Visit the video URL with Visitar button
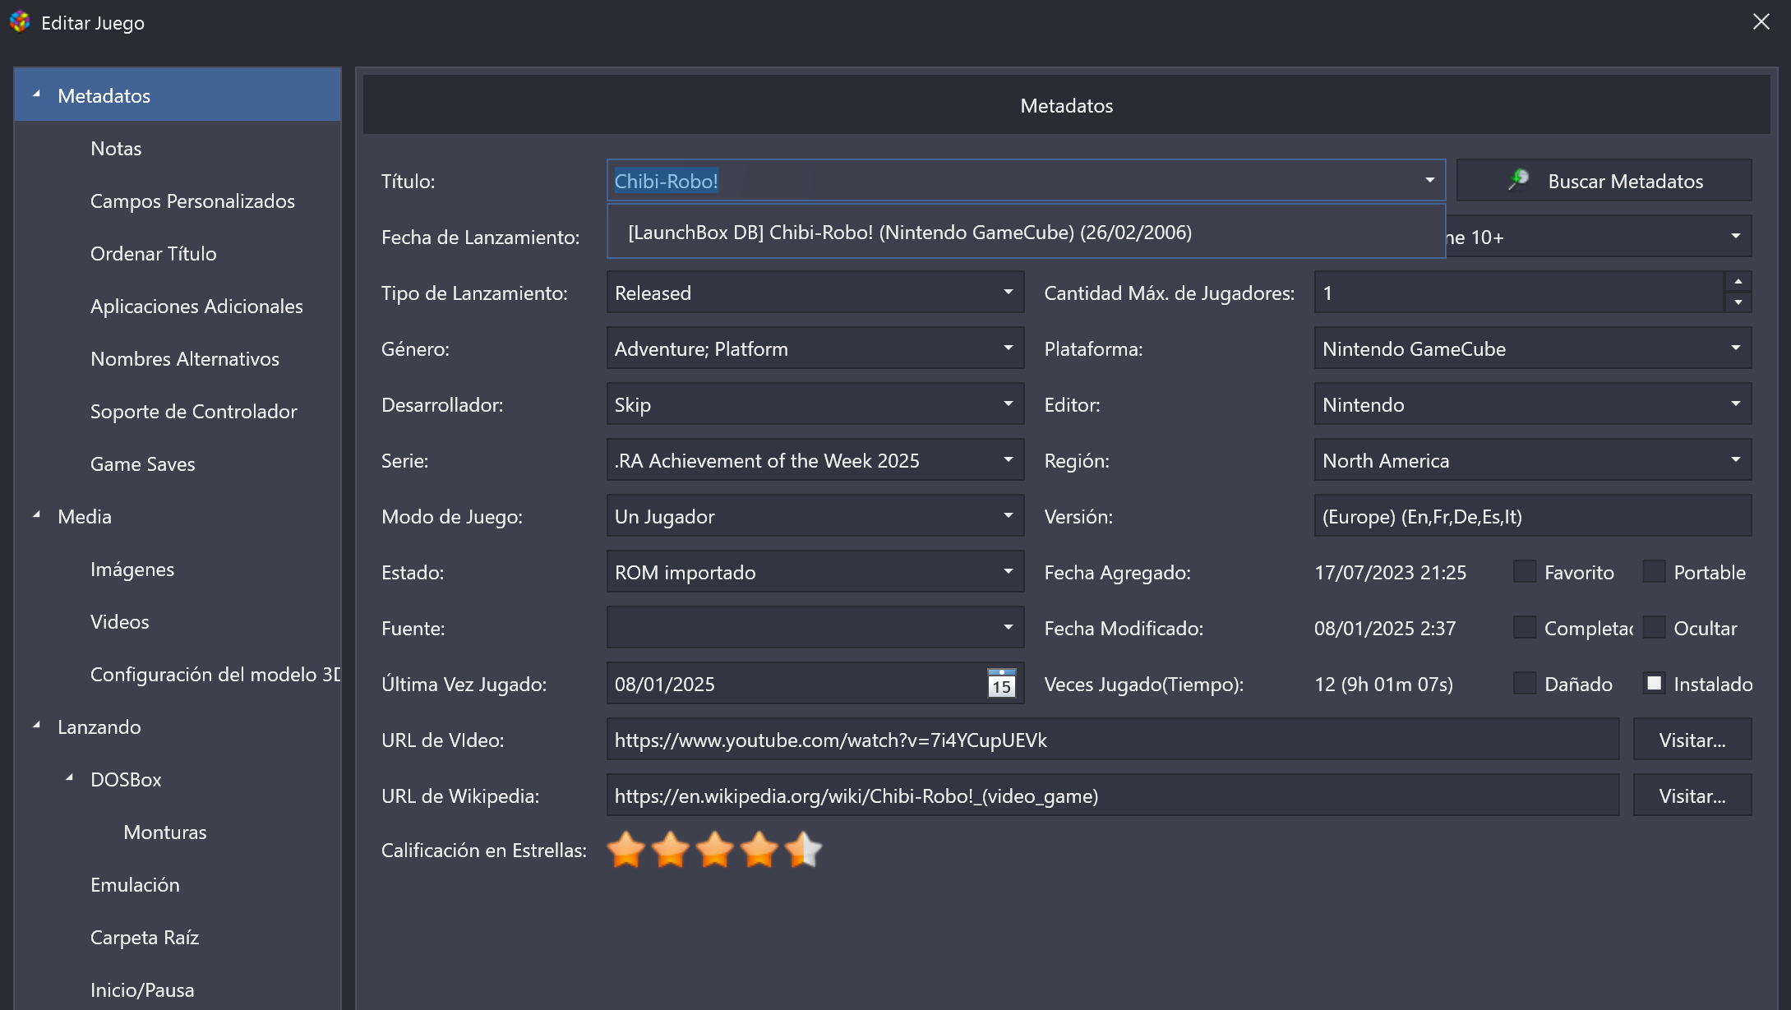 pos(1692,740)
